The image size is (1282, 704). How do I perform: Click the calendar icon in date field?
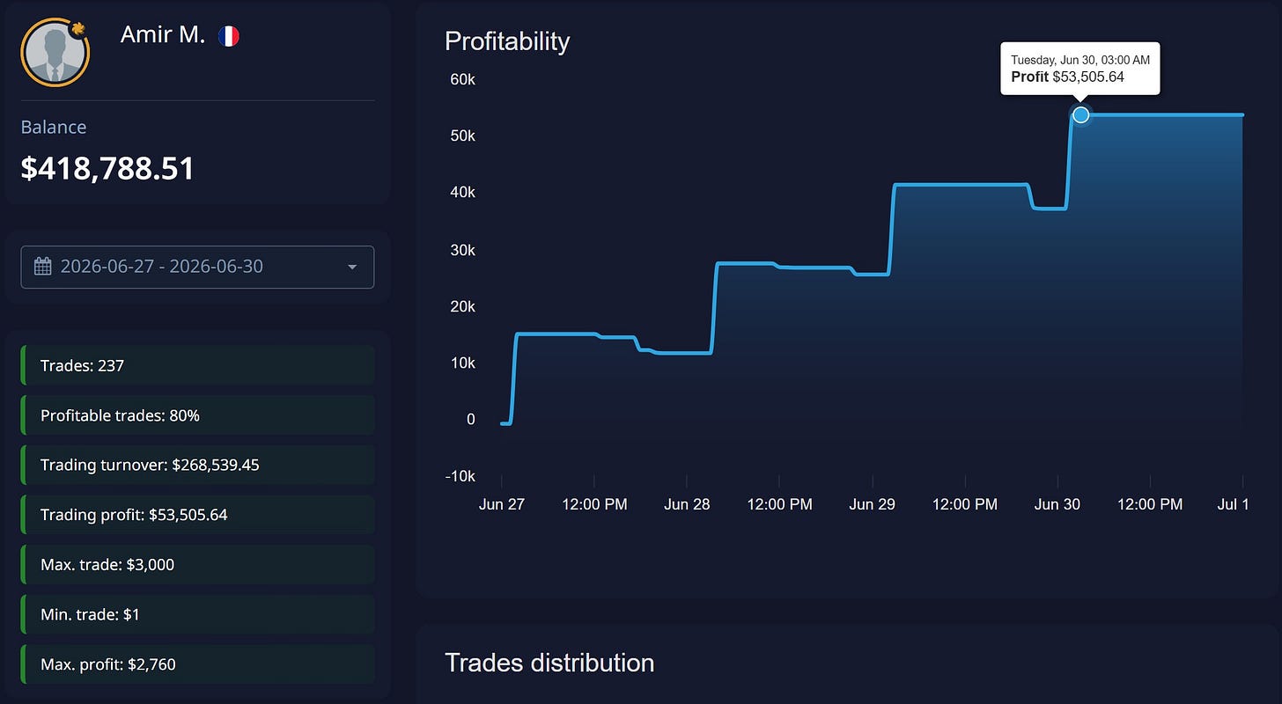pyautogui.click(x=42, y=267)
